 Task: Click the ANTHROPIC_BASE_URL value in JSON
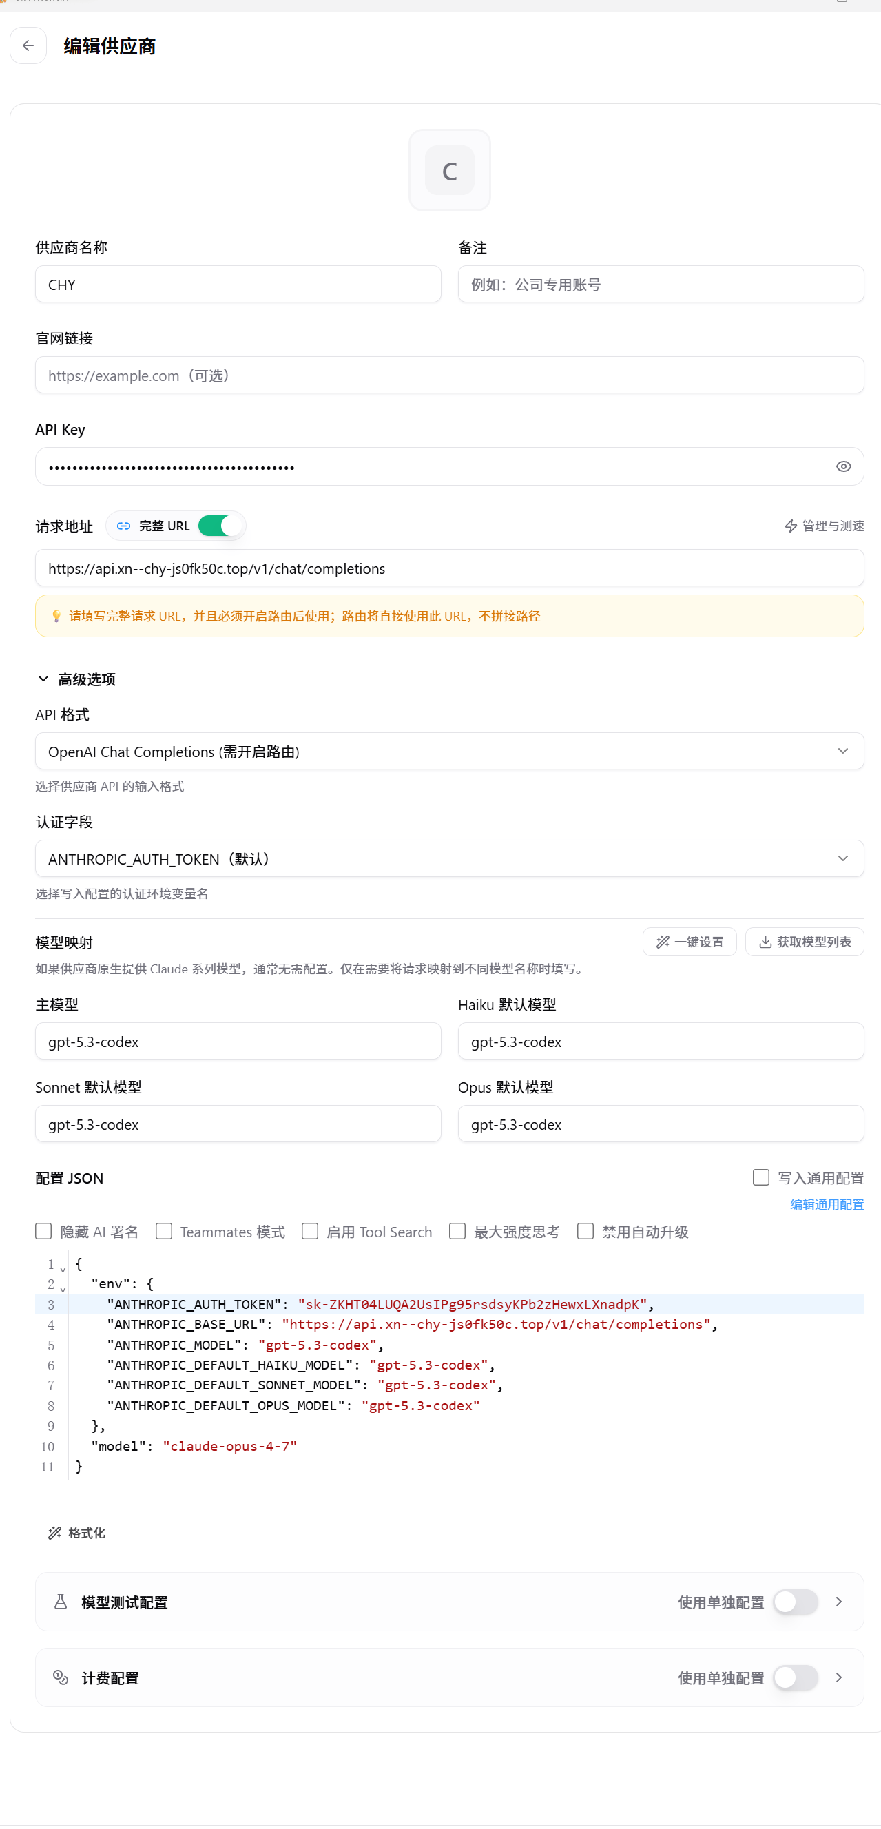click(496, 1324)
